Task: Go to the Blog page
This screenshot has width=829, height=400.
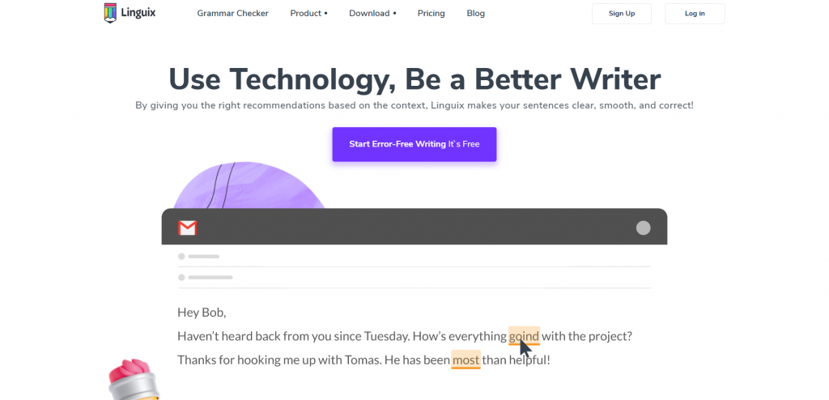Action: (x=475, y=13)
